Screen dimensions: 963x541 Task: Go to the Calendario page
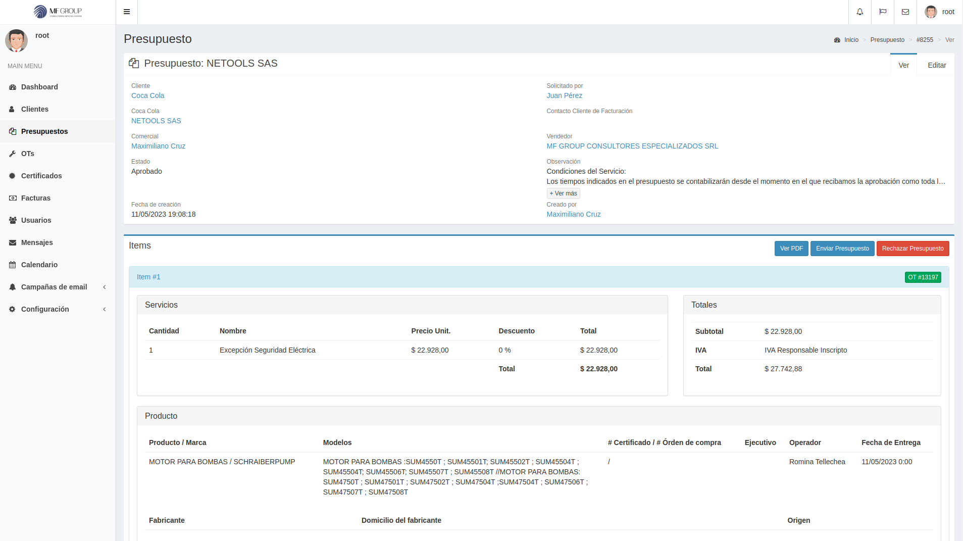tap(39, 265)
